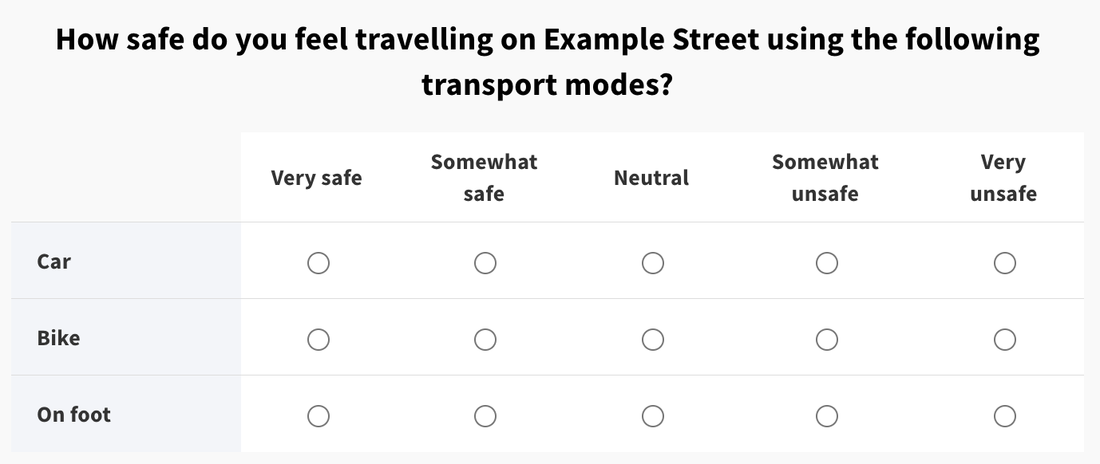Pick Neutral for On foot
The width and height of the screenshot is (1100, 464).
pyautogui.click(x=652, y=416)
